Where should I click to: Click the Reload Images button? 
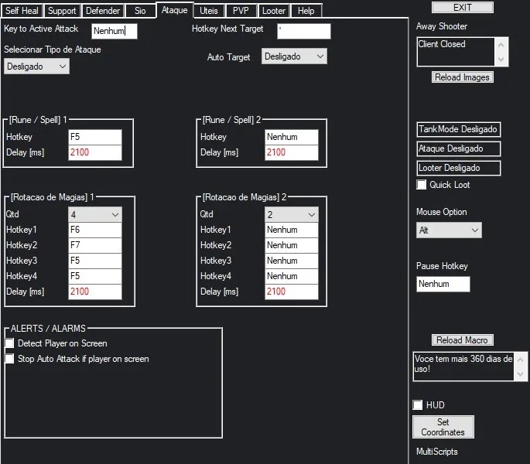pyautogui.click(x=463, y=77)
